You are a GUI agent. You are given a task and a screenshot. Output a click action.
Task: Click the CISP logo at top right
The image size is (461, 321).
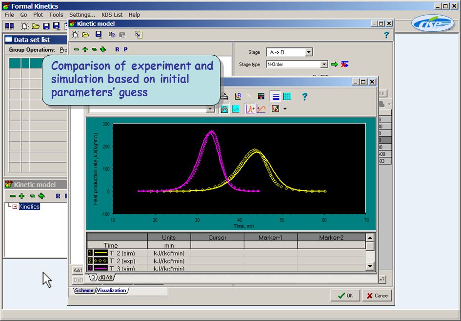click(433, 23)
